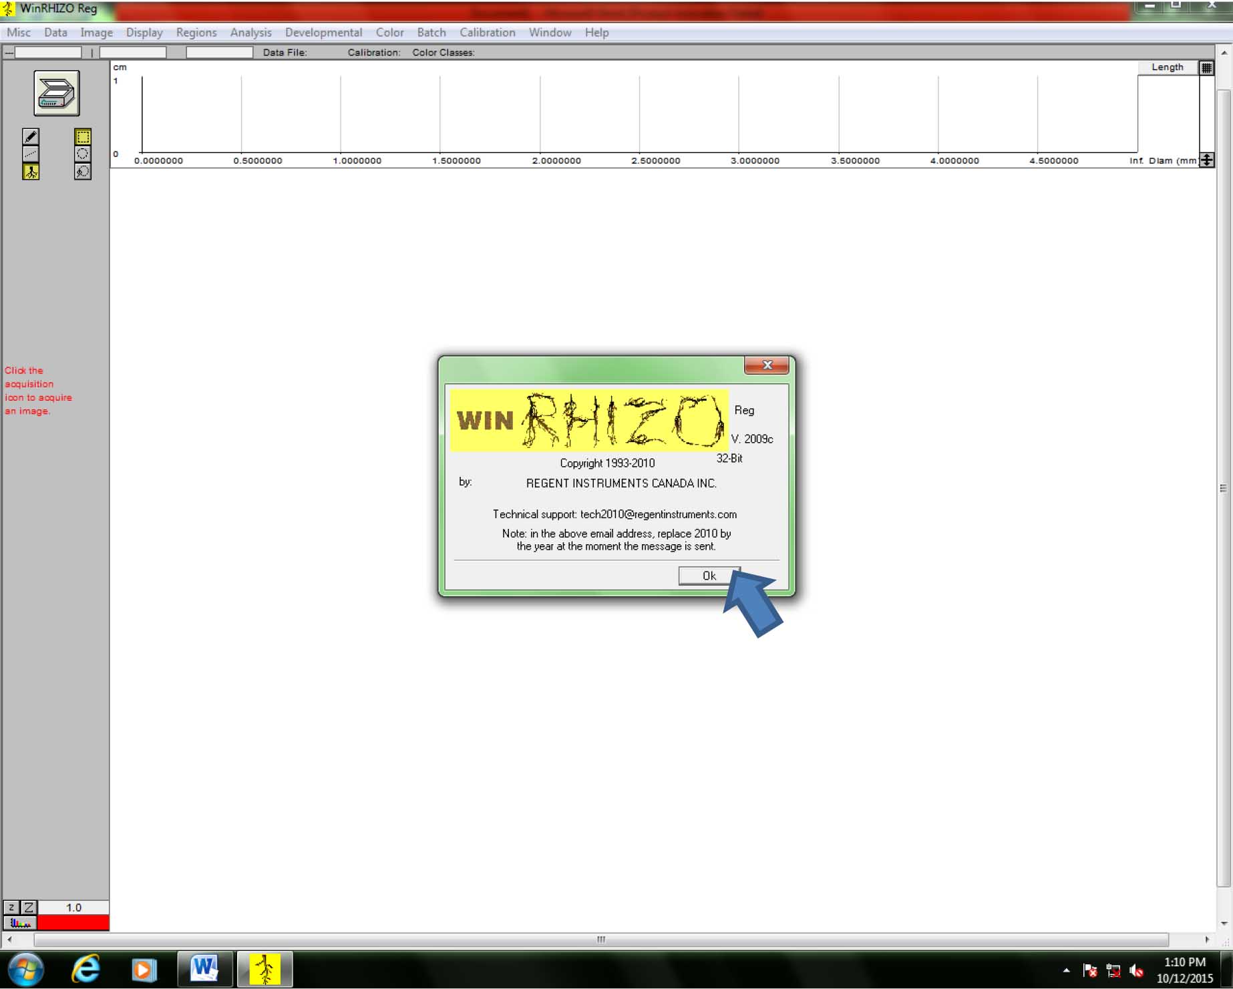The width and height of the screenshot is (1233, 989).
Task: Click the color histogram icon
Action: [x=20, y=923]
